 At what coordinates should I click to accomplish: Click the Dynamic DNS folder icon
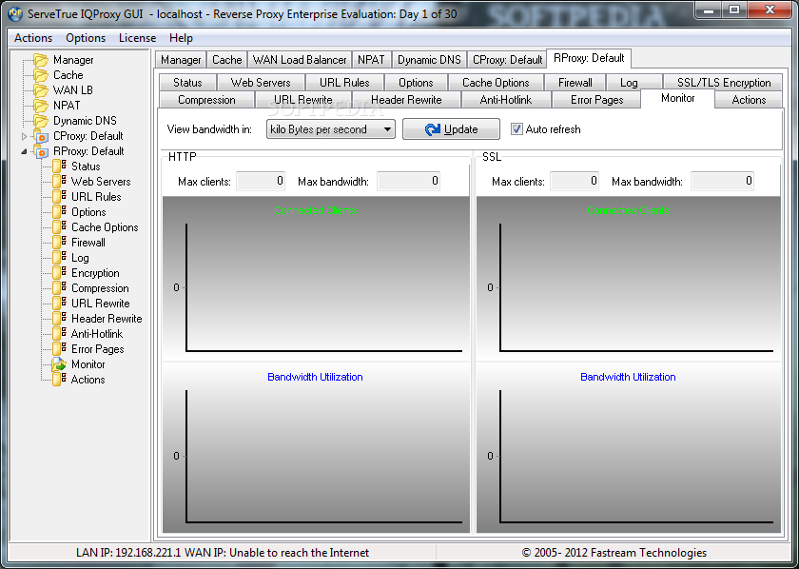tap(41, 121)
